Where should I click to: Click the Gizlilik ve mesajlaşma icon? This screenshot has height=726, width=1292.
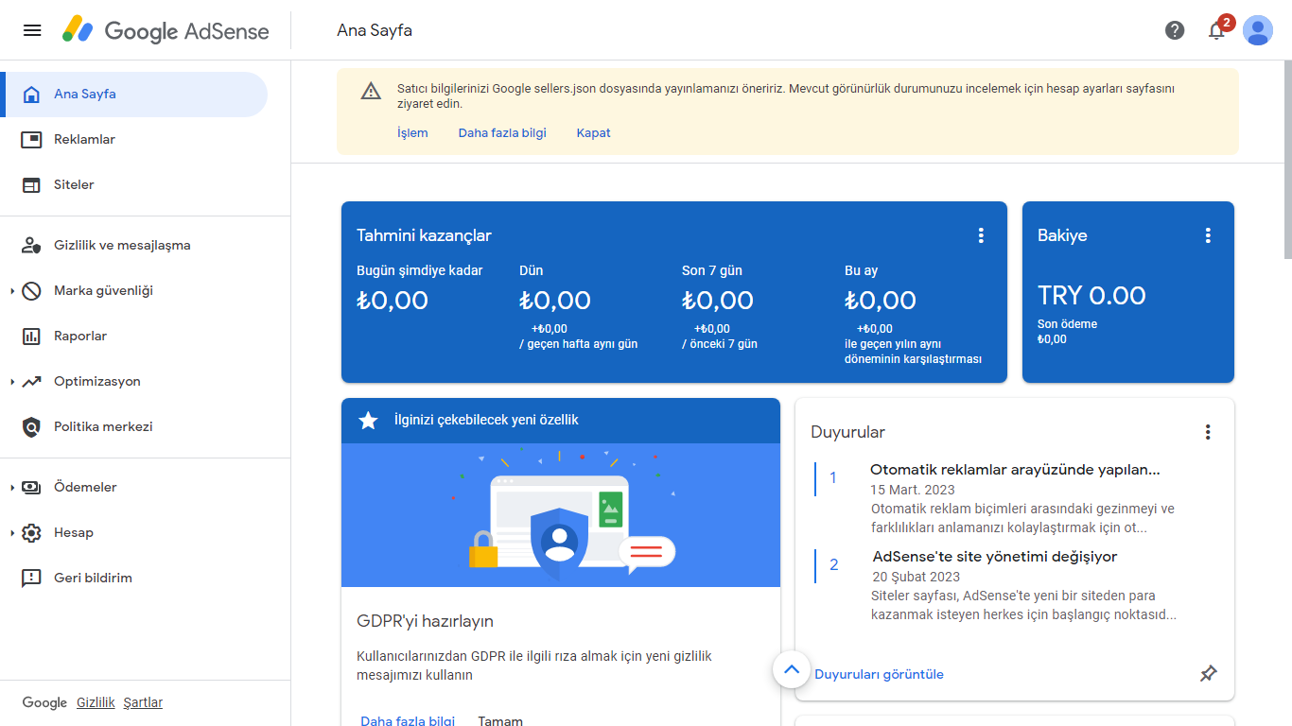click(x=32, y=246)
